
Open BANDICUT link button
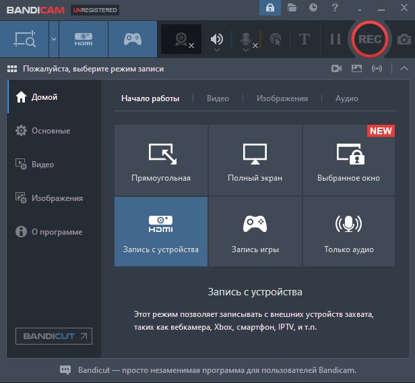click(54, 336)
